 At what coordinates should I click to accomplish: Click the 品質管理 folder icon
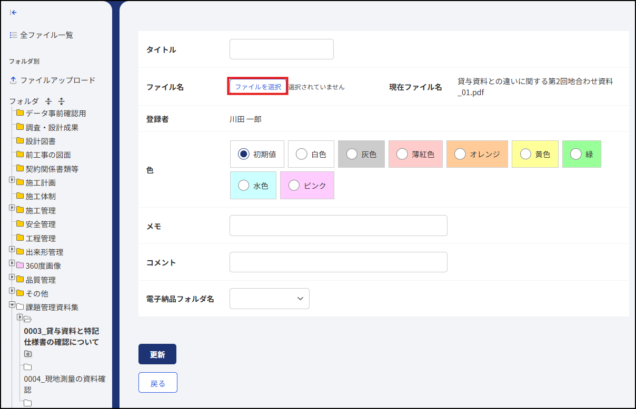tap(20, 279)
